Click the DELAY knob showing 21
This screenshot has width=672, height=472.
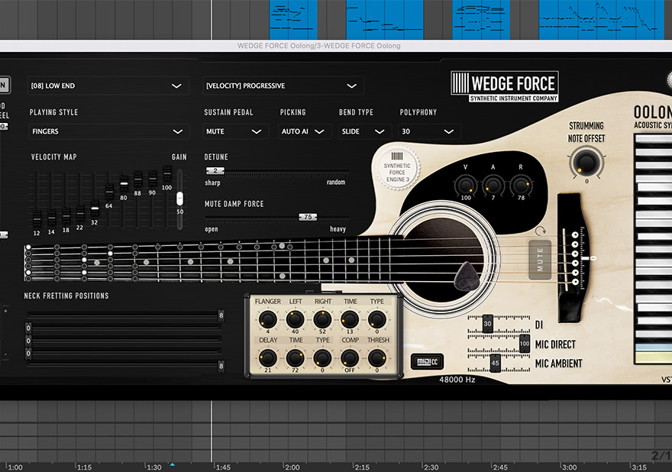click(x=268, y=358)
